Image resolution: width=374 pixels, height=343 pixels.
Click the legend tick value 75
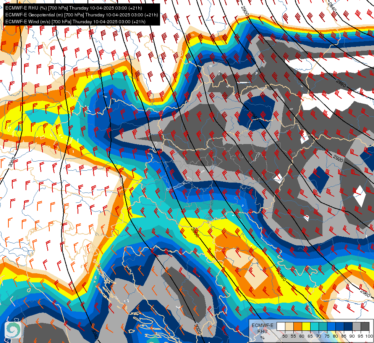coord(327,336)
